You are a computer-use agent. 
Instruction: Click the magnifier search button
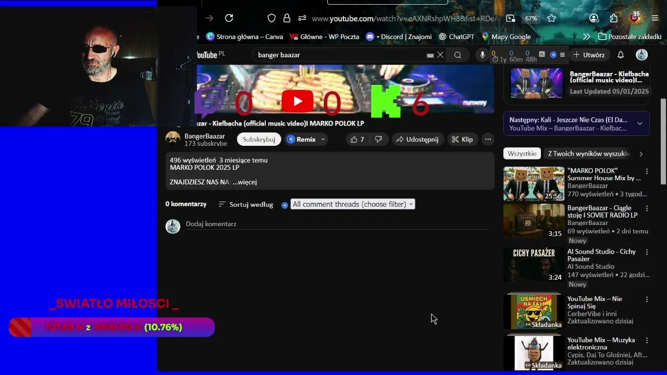(458, 55)
